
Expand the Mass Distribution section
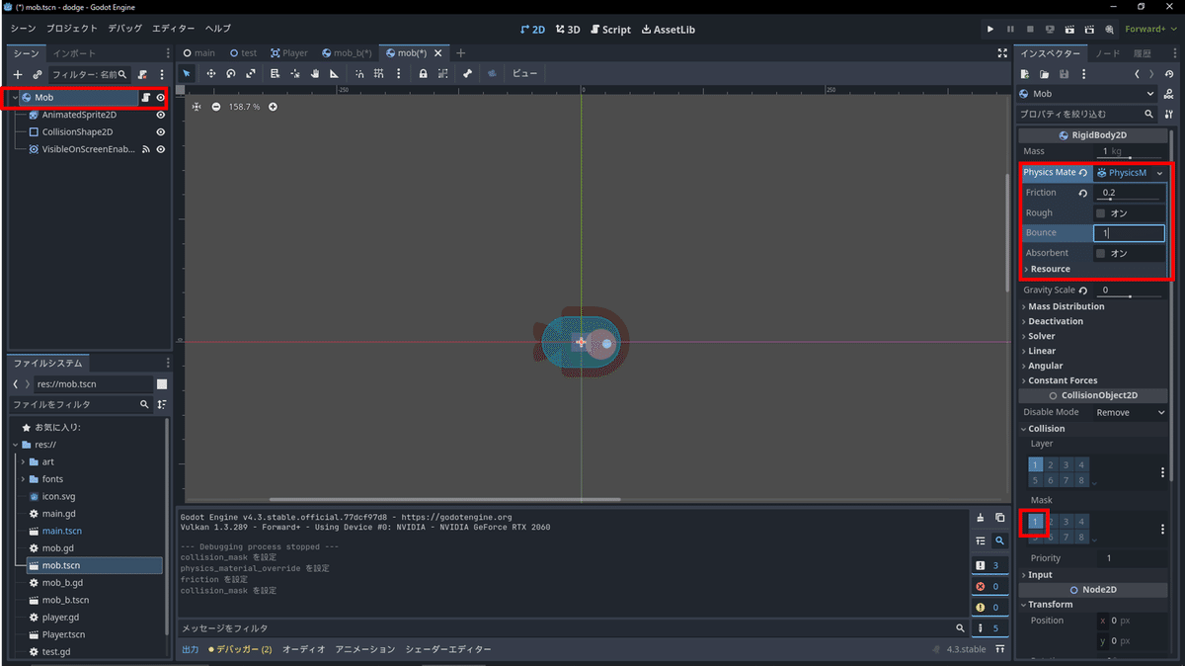pyautogui.click(x=1066, y=306)
